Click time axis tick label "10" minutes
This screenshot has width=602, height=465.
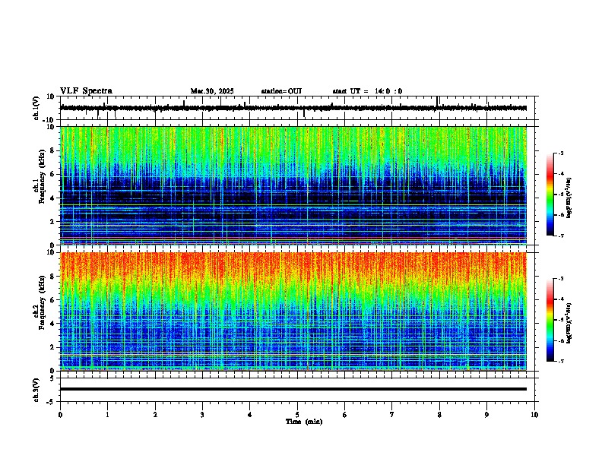pos(534,415)
